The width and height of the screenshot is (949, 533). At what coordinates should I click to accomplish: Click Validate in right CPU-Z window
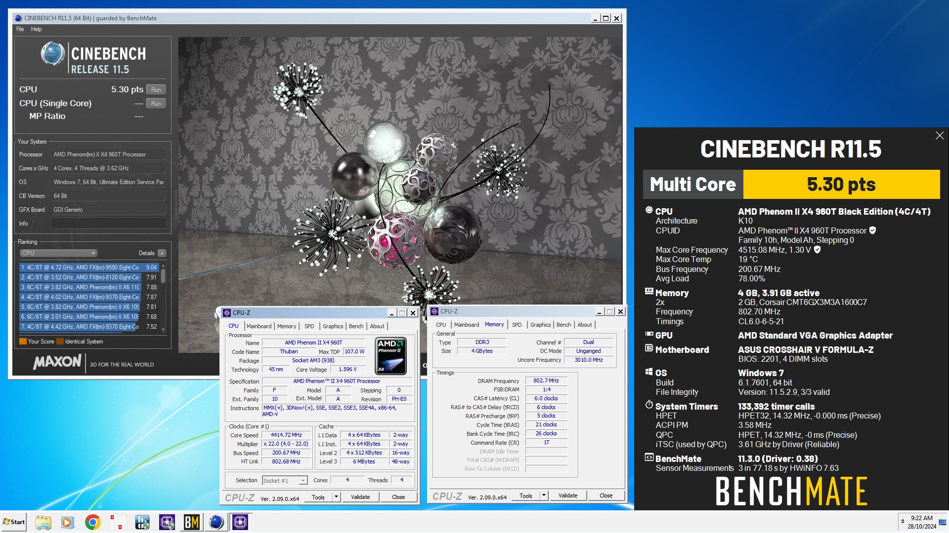568,495
